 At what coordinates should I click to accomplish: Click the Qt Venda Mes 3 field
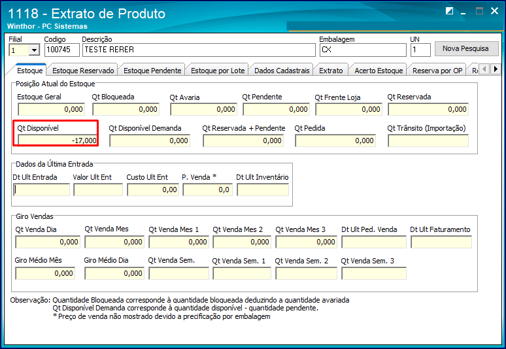point(306,242)
